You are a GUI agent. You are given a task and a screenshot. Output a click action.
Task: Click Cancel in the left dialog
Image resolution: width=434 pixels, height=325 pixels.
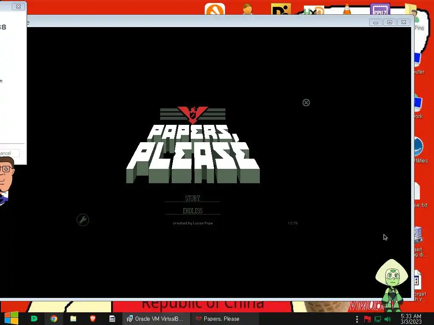(9, 153)
